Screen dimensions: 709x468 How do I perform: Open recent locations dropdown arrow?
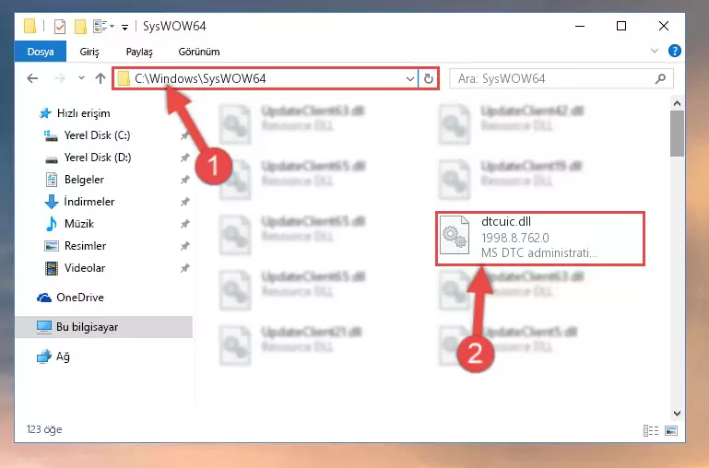point(81,78)
